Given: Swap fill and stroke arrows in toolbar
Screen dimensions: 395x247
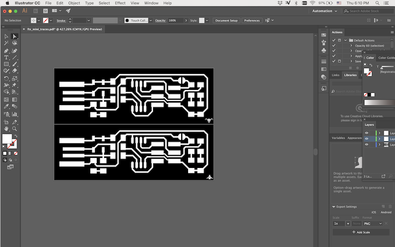Looking at the screenshot, I should [x=16, y=136].
